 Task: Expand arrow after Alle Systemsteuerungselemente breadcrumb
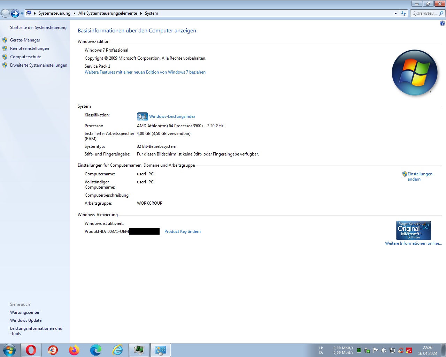click(x=141, y=13)
